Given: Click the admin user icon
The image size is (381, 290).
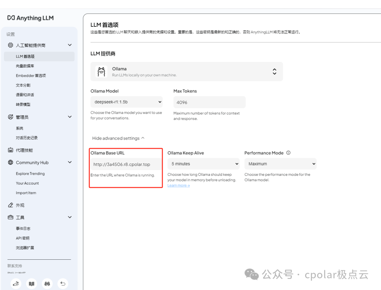Looking at the screenshot, I should 11,117.
